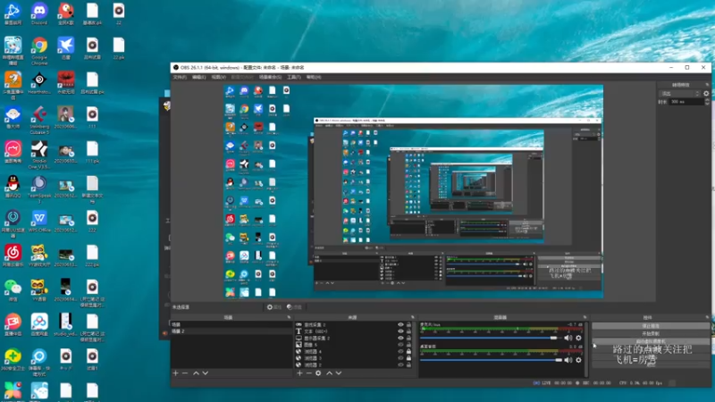Add a new scene with the plus icon
Viewport: 715px width, 402px height.
tap(175, 373)
